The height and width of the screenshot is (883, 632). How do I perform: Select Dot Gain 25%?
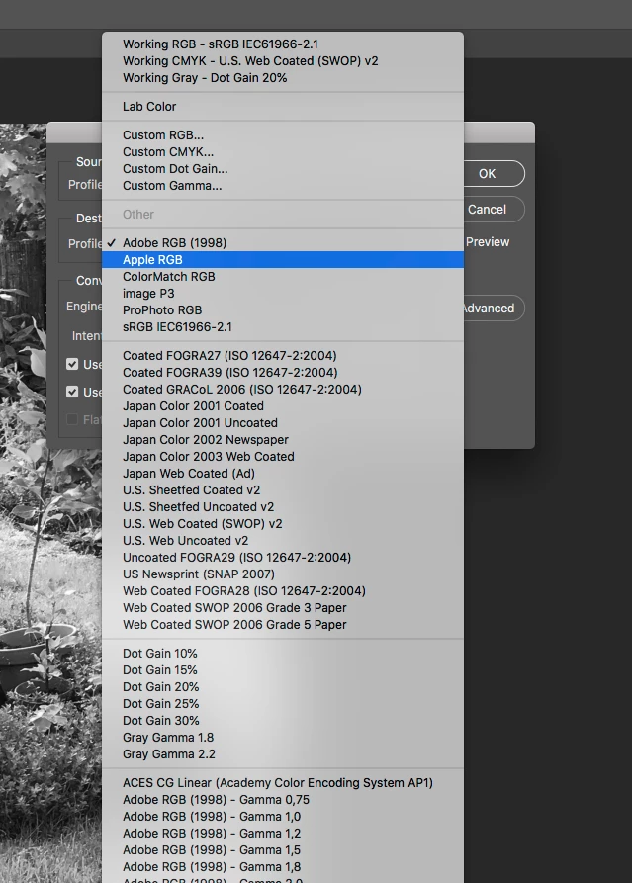283,704
